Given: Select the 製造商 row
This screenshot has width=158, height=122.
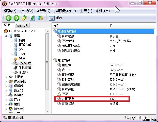Looking at the screenshot, I should click(x=103, y=65).
